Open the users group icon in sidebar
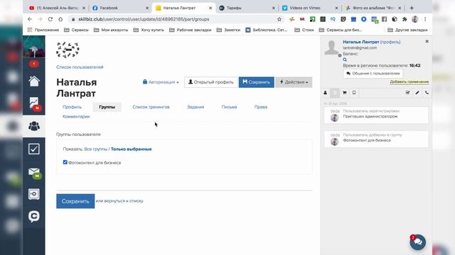Screen dimensions: 455x255 coord(34,126)
